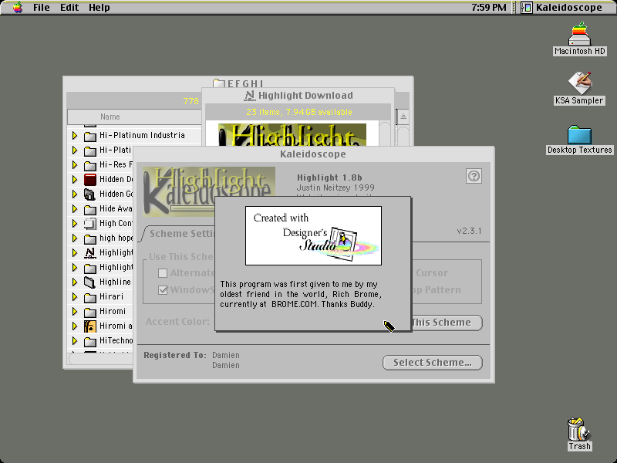Toggle the Alternate checkbox
Screen dimensions: 617x463
(x=163, y=273)
